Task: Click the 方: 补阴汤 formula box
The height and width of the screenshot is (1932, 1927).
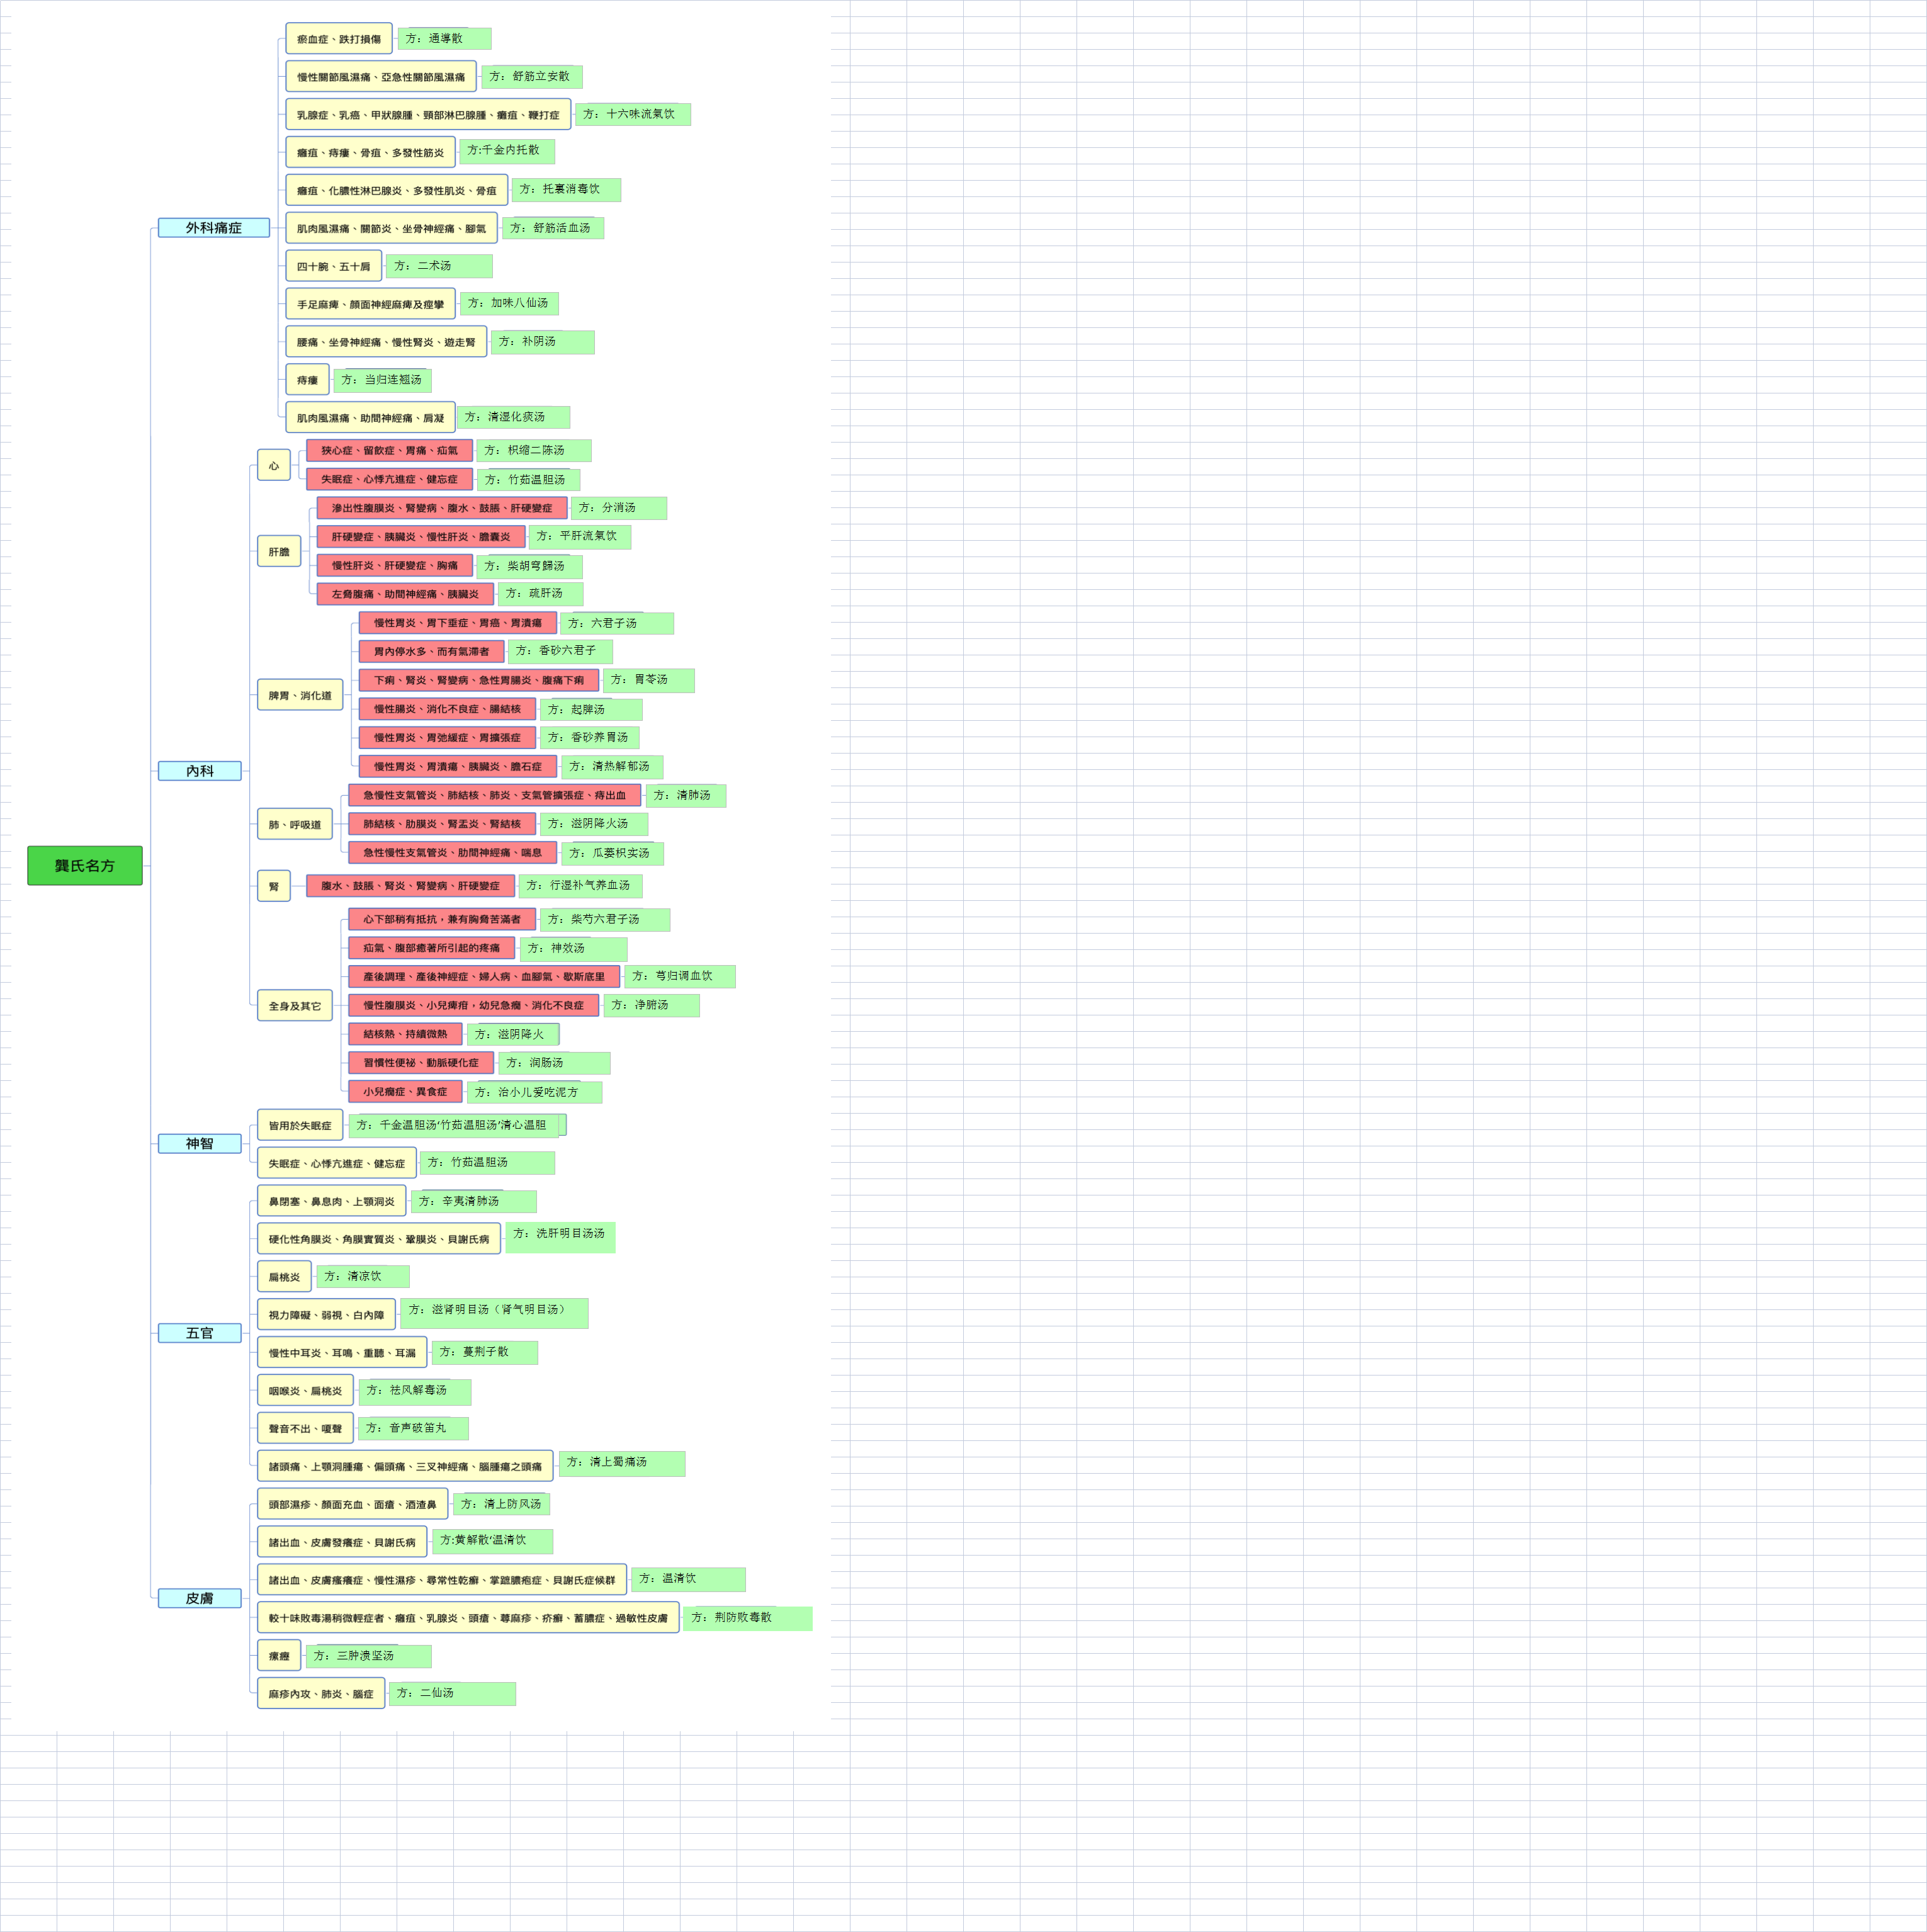Action: pos(543,342)
